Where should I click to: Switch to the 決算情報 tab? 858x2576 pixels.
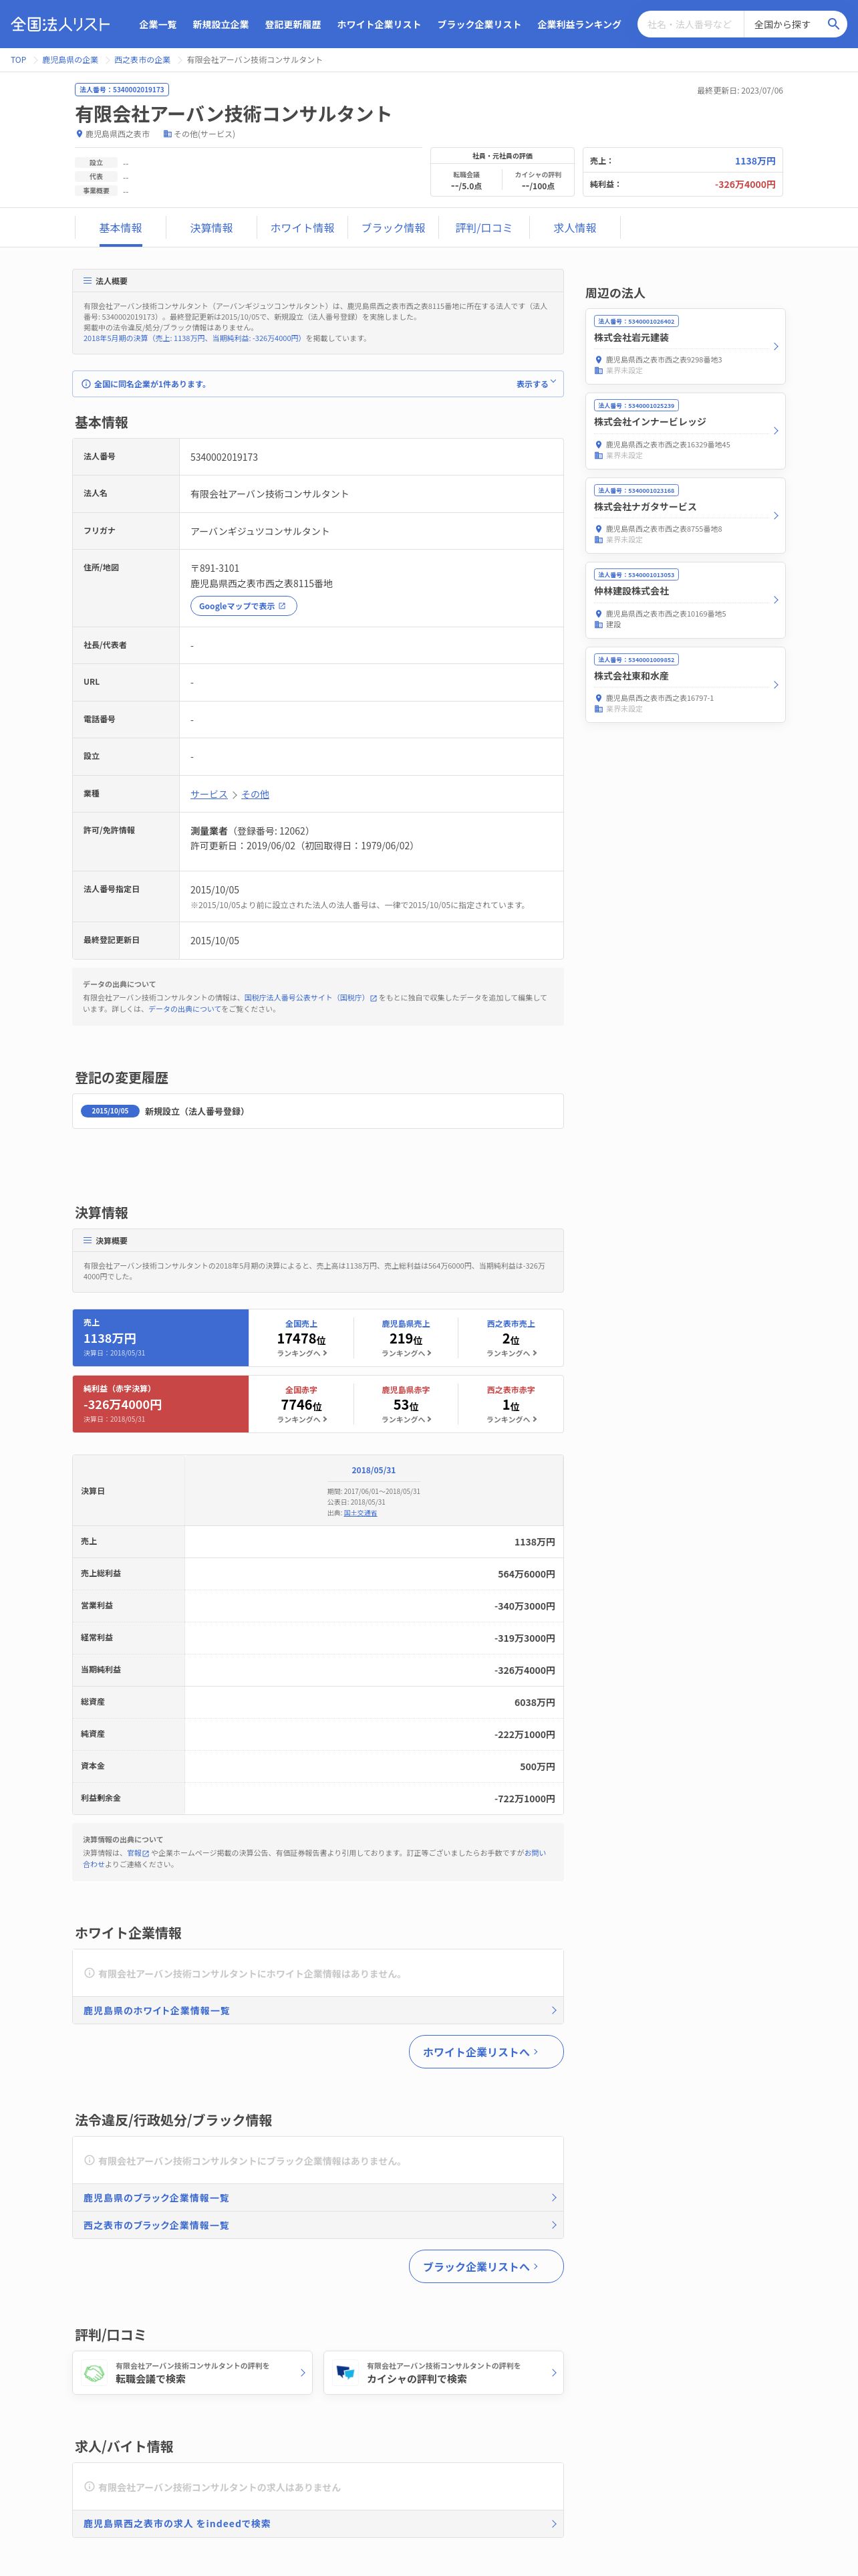pyautogui.click(x=212, y=228)
